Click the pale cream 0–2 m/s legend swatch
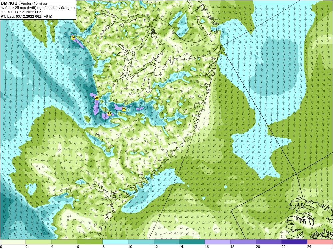 coord(13,242)
